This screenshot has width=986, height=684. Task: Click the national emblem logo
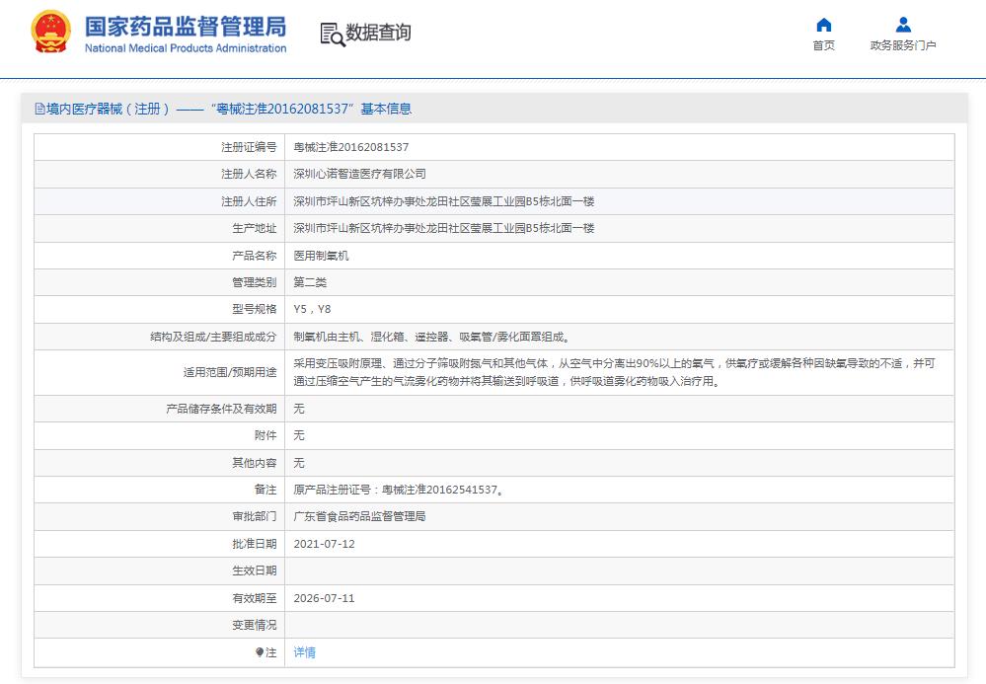[x=51, y=33]
